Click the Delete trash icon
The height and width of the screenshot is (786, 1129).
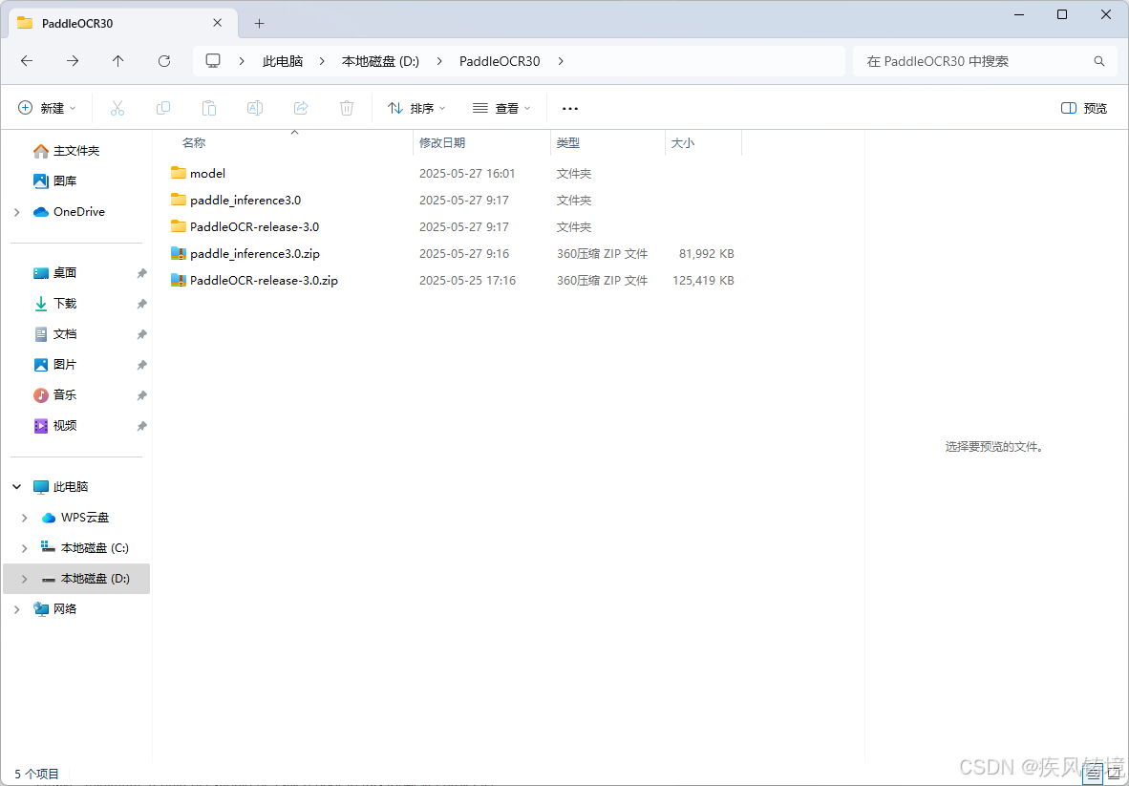pyautogui.click(x=347, y=108)
